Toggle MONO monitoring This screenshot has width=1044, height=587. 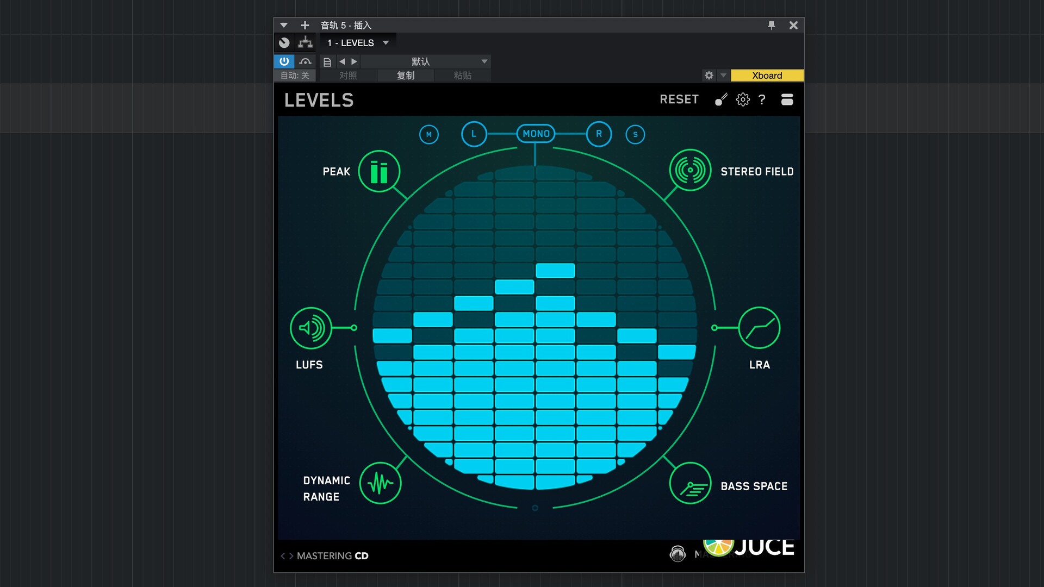point(536,134)
